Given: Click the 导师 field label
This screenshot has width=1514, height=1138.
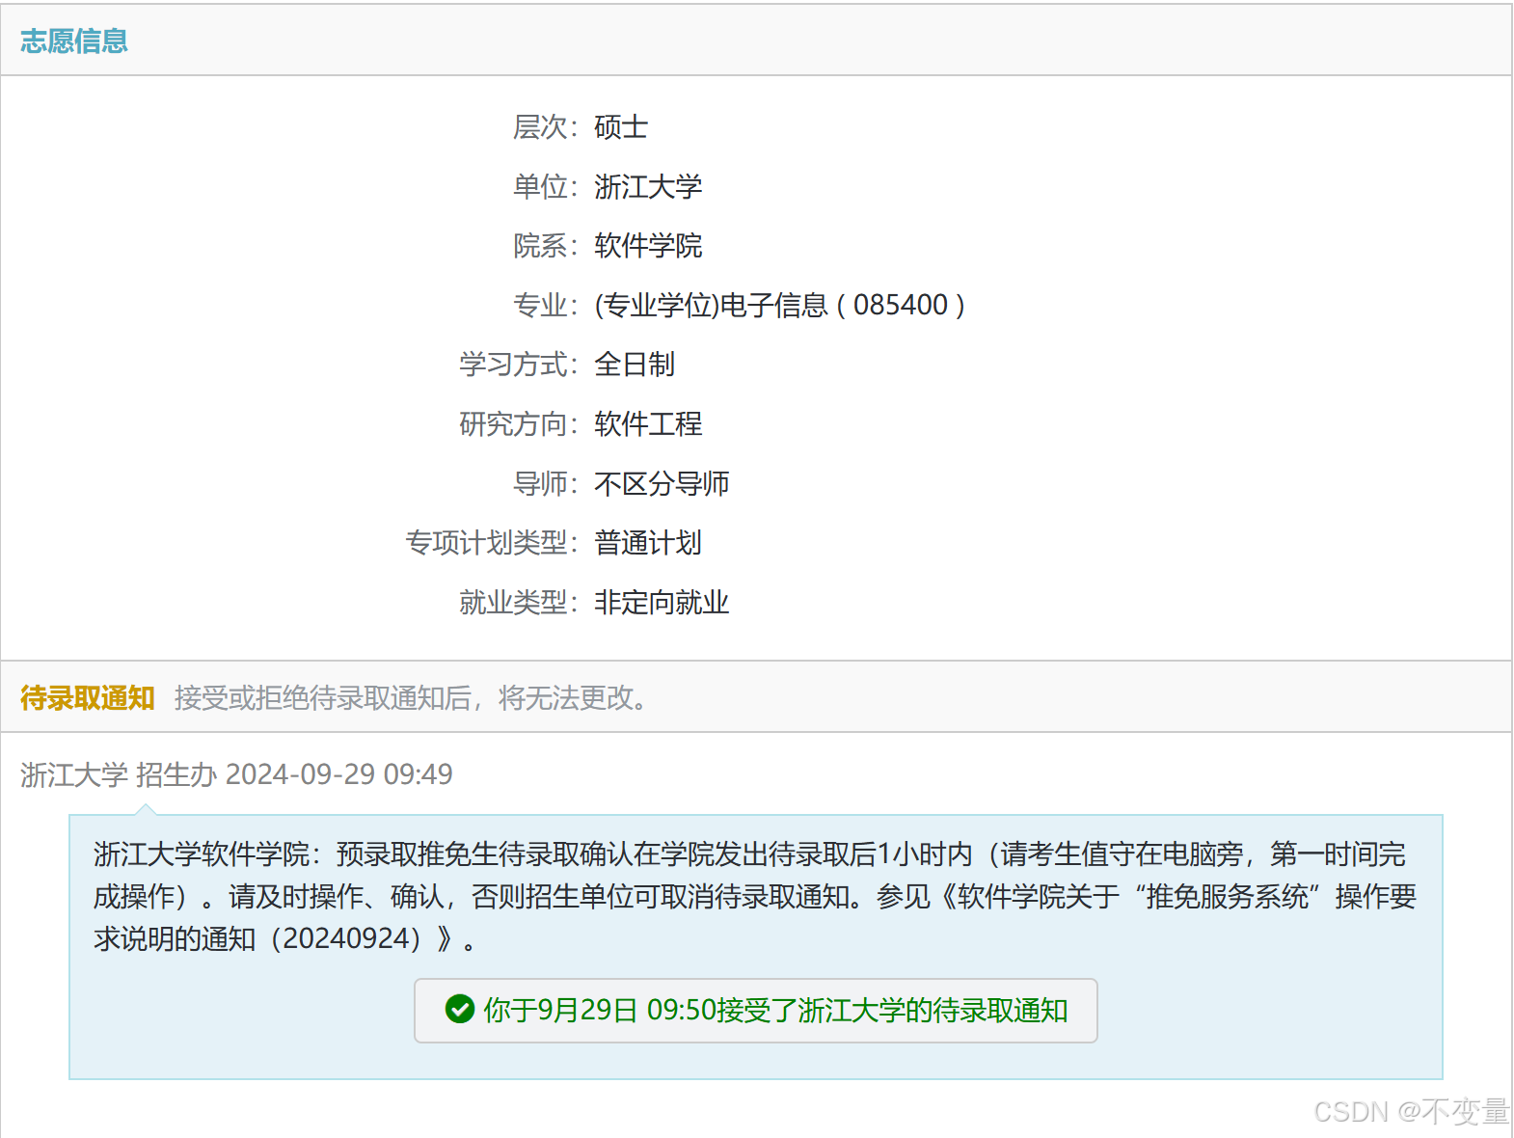Looking at the screenshot, I should [x=546, y=483].
